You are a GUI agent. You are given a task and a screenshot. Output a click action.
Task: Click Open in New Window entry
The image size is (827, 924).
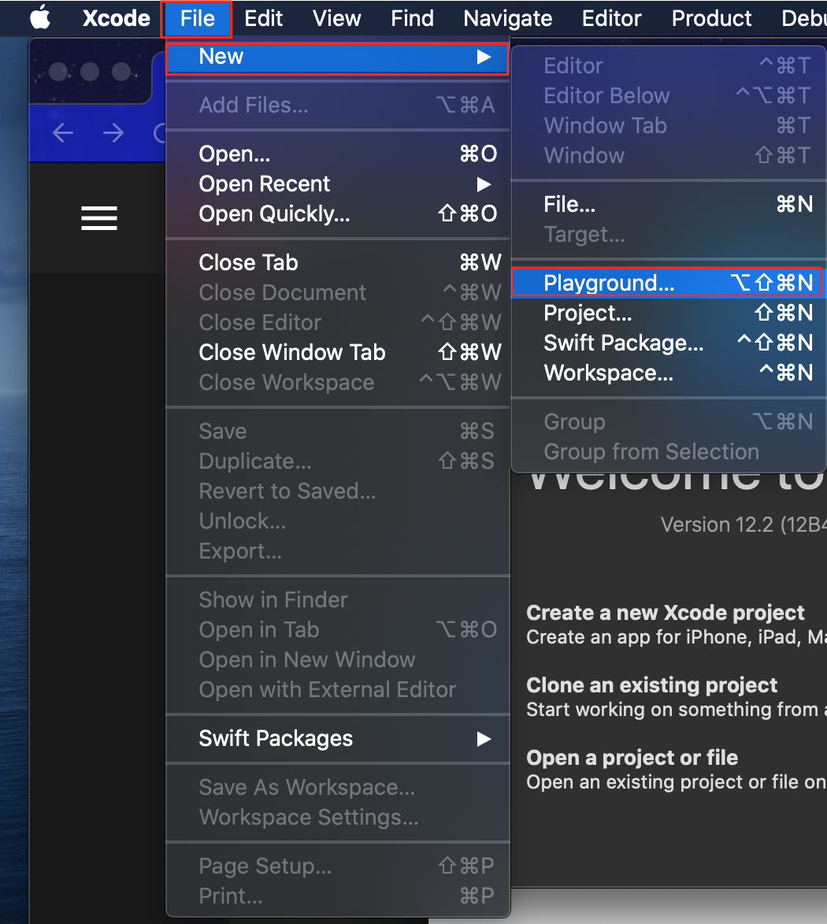coord(338,660)
